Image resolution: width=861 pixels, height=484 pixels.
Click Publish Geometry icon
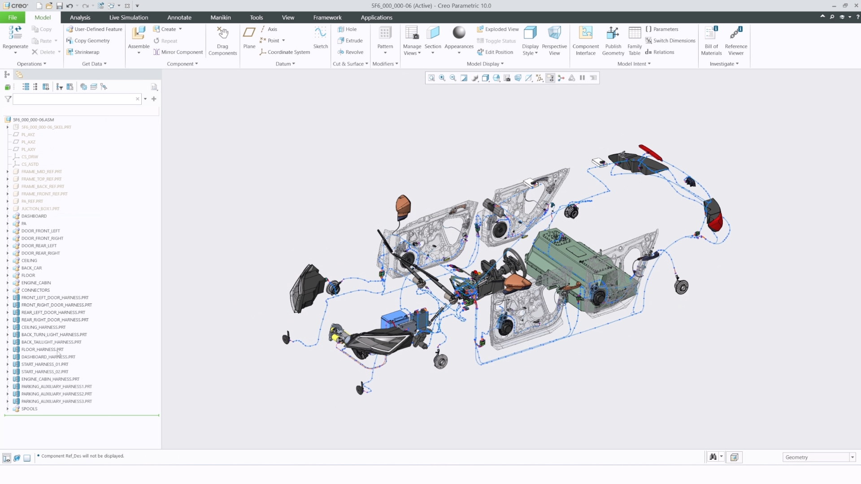click(x=613, y=33)
